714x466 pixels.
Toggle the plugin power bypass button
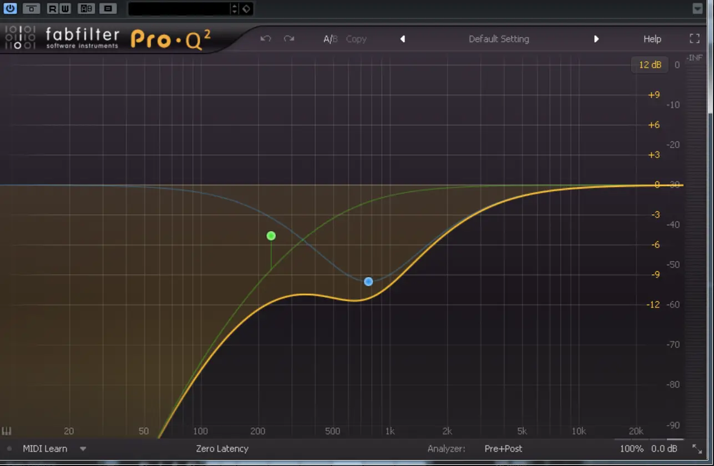pos(11,8)
